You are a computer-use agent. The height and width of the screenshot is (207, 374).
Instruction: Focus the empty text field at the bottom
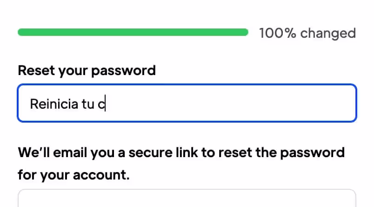coord(186,200)
